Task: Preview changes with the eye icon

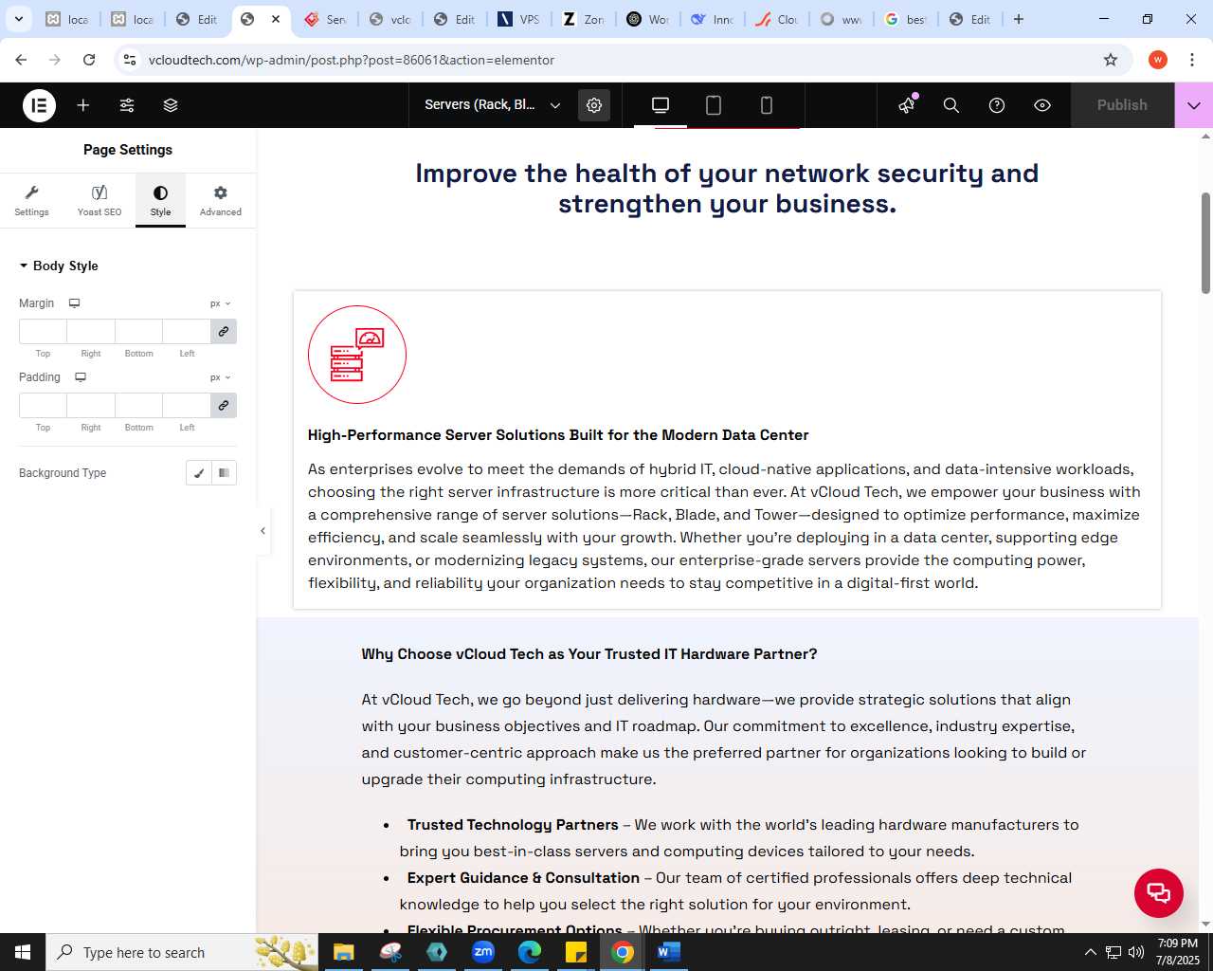Action: pos(1042,105)
